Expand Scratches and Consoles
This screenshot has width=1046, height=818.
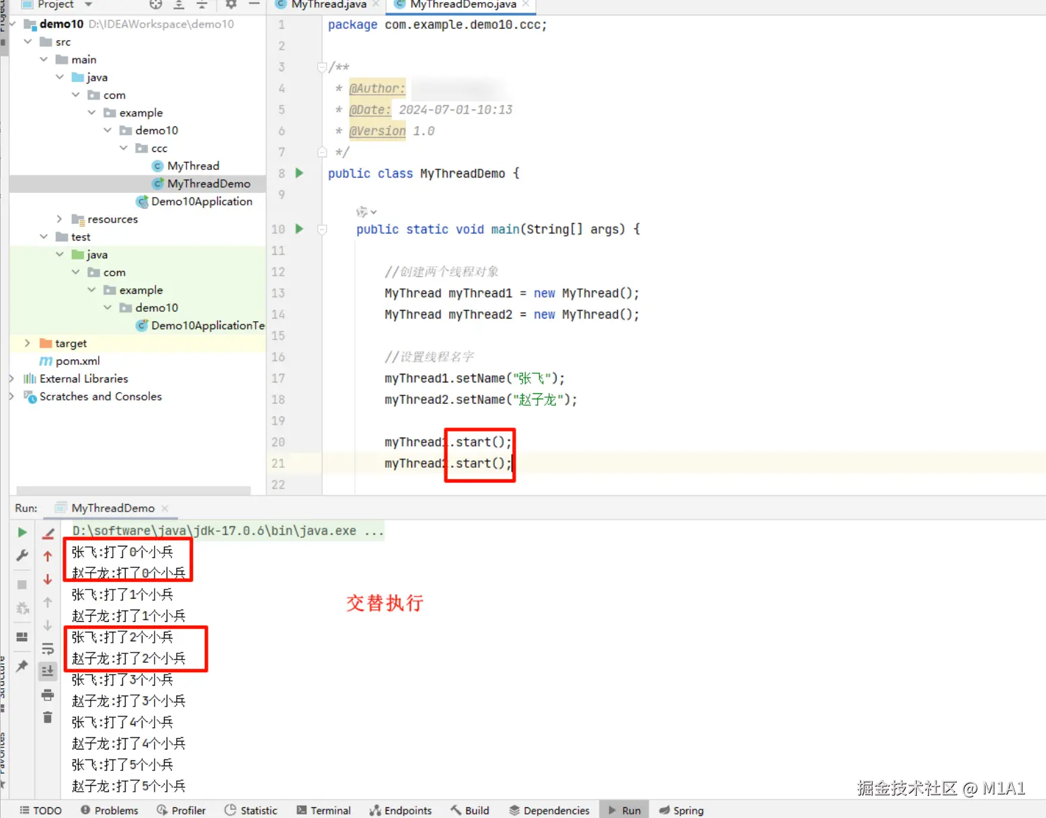coord(11,396)
